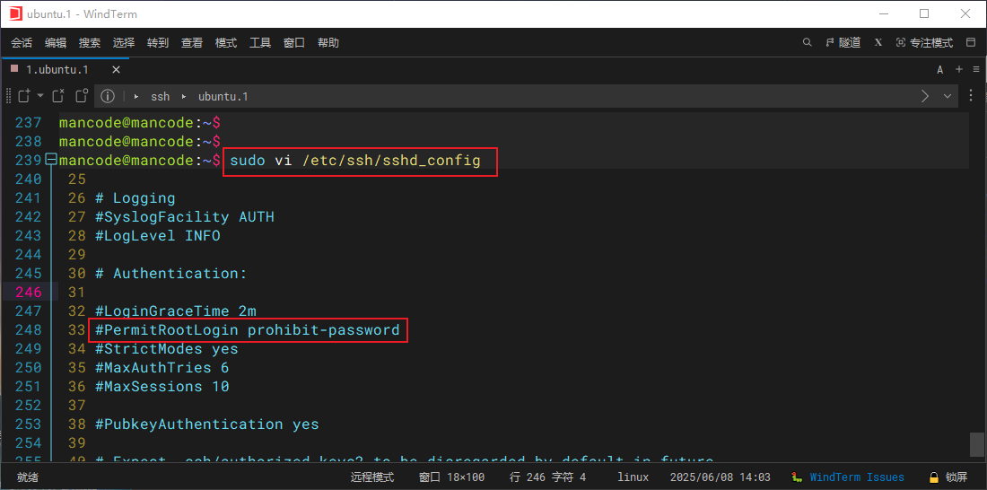Open the WindTerm Issues link

click(856, 477)
